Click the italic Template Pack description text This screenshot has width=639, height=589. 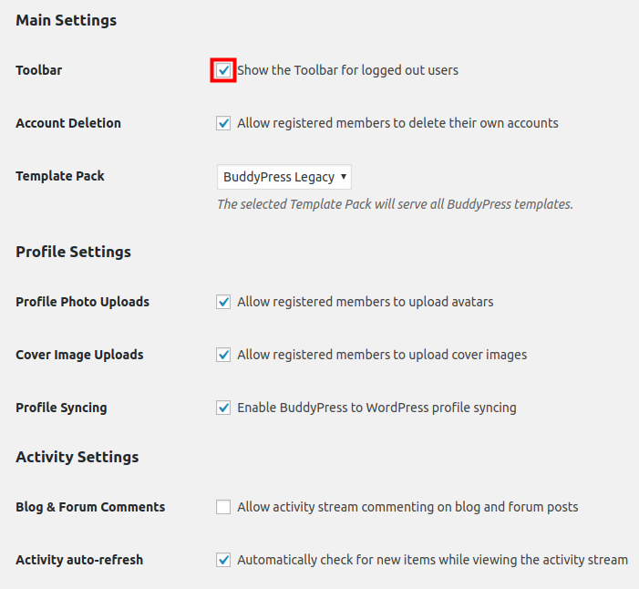(395, 204)
